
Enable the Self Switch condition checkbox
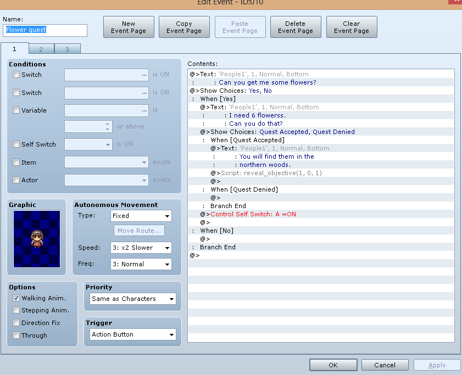pyautogui.click(x=16, y=144)
